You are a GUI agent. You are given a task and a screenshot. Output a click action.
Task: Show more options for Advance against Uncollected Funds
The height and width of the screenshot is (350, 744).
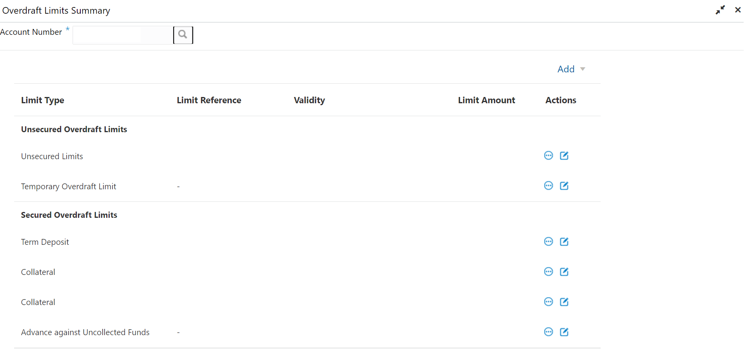[548, 332]
